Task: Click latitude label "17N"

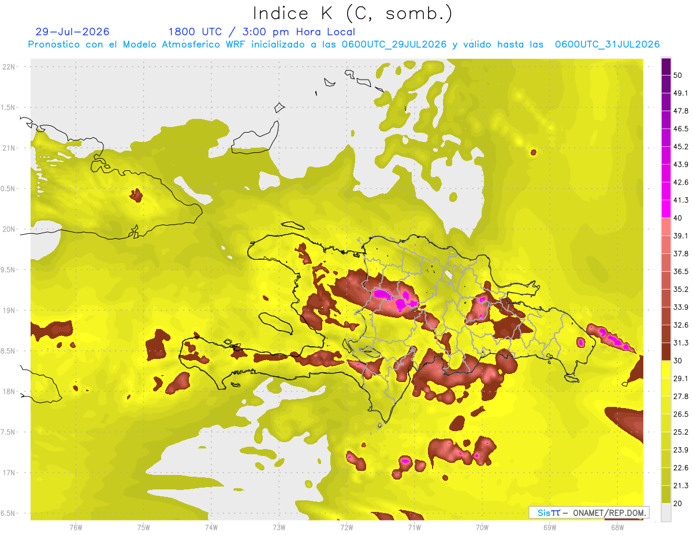Action: point(8,473)
